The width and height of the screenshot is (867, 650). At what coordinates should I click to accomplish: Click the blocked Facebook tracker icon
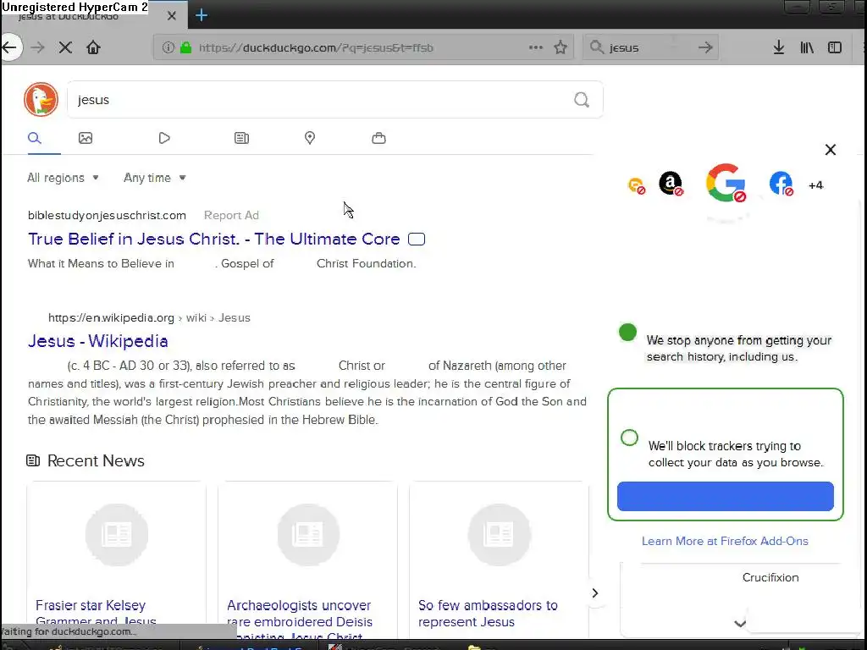781,184
